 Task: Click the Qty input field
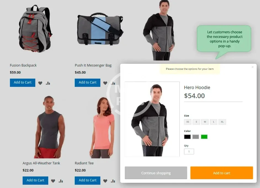point(189,151)
